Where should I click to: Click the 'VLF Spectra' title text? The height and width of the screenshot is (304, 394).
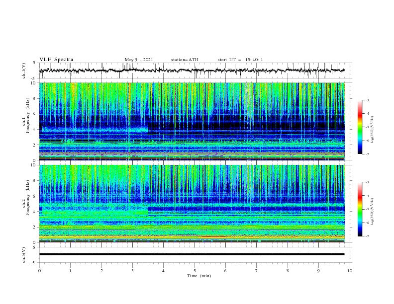[x=56, y=60]
